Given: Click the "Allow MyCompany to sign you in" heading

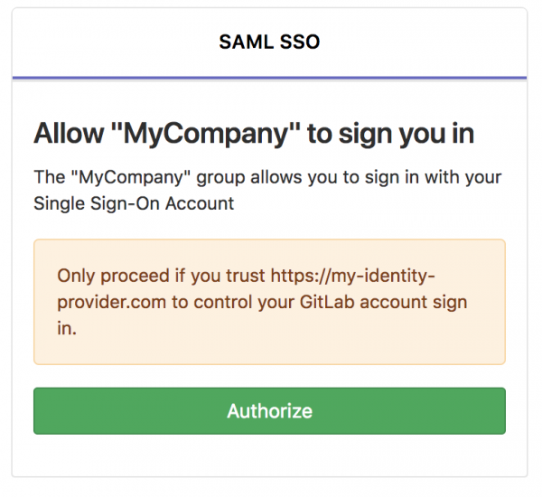Looking at the screenshot, I should [254, 134].
